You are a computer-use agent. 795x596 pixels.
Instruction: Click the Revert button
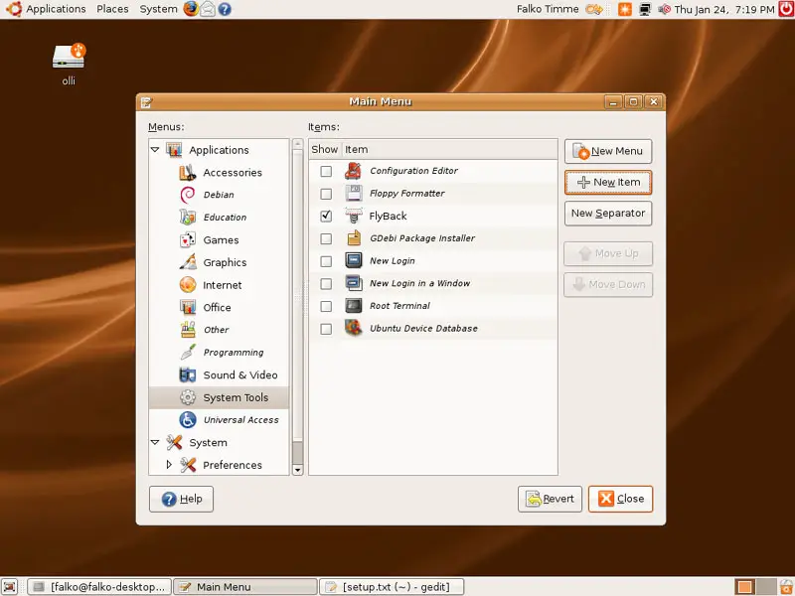pos(550,500)
